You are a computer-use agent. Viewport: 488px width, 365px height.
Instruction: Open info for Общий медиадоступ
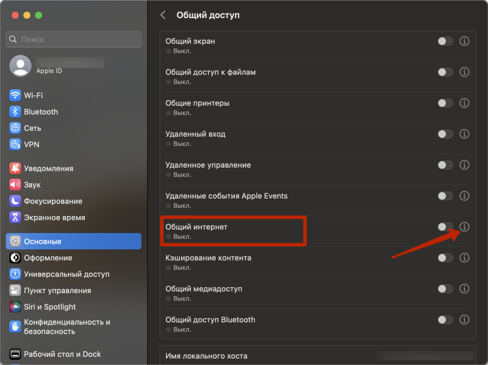click(465, 289)
